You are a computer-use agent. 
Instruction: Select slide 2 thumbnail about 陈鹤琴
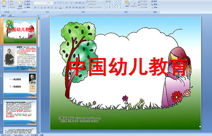click(x=20, y=58)
